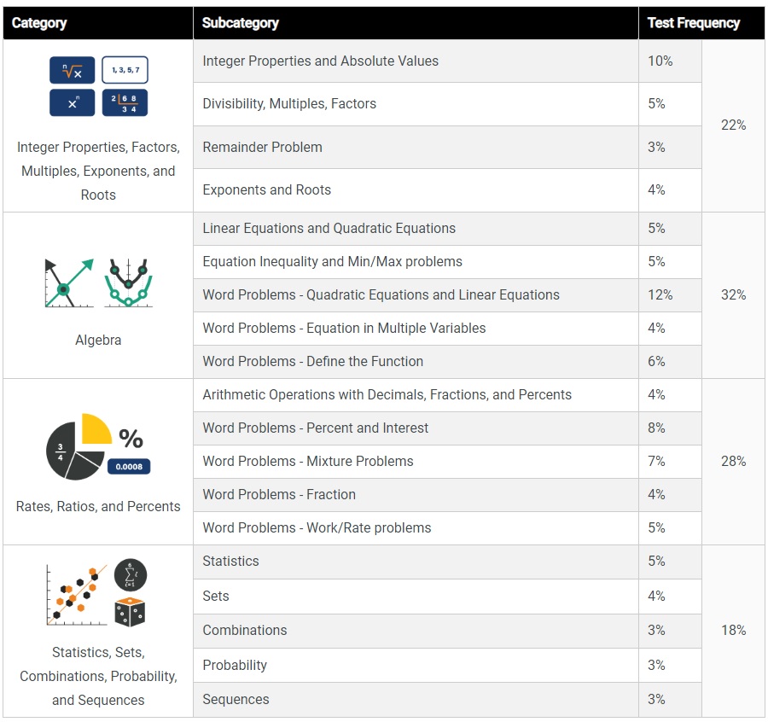Click the x to the n exponent icon

tap(72, 102)
